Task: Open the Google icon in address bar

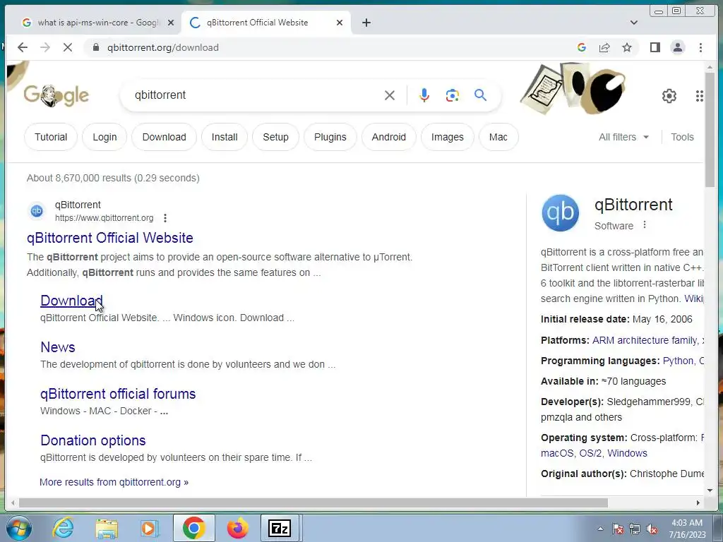Action: (x=582, y=47)
